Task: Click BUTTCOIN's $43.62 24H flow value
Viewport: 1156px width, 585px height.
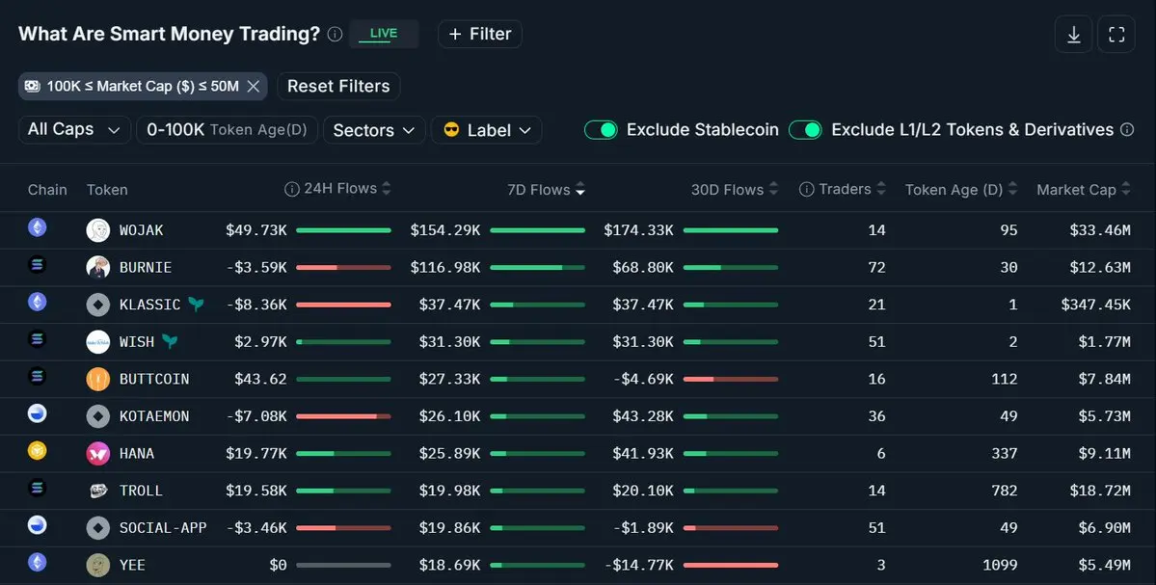Action: coord(260,379)
